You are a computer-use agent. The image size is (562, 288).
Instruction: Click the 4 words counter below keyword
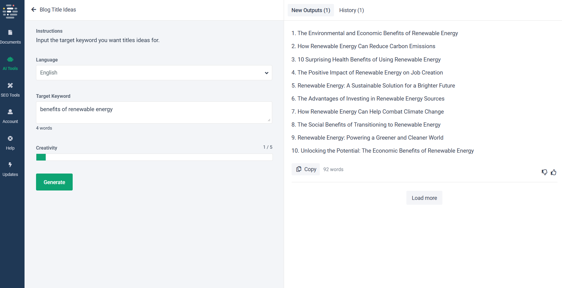pyautogui.click(x=44, y=128)
